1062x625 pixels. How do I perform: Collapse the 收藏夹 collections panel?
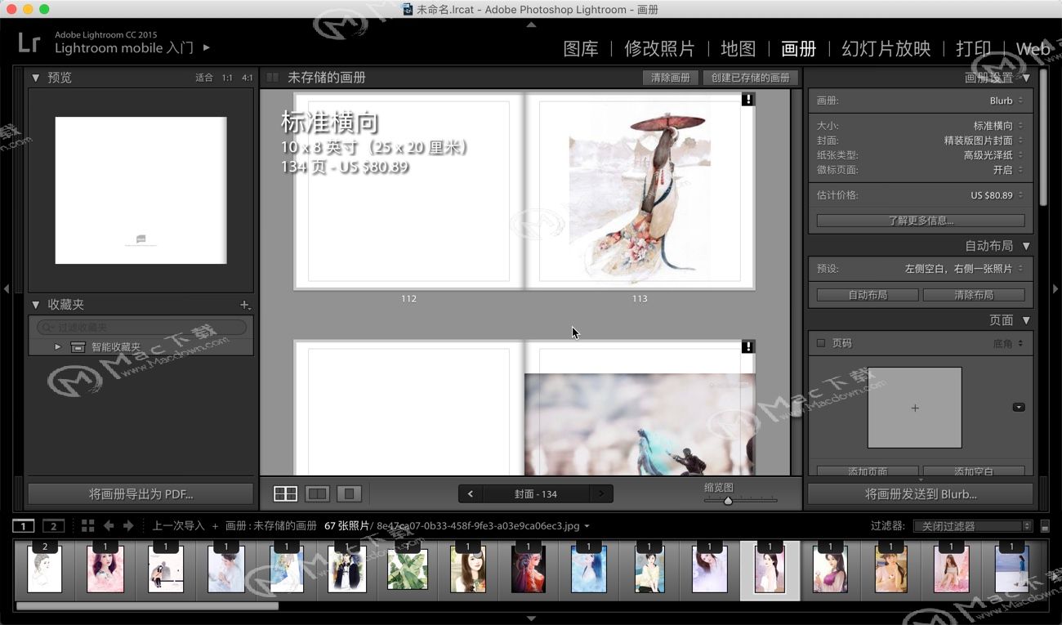pyautogui.click(x=35, y=305)
